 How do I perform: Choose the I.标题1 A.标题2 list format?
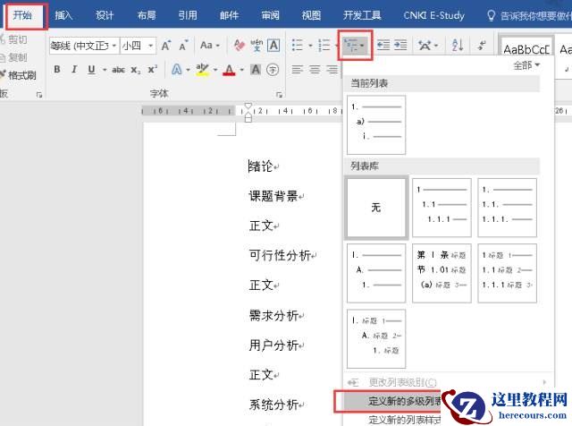click(x=376, y=339)
